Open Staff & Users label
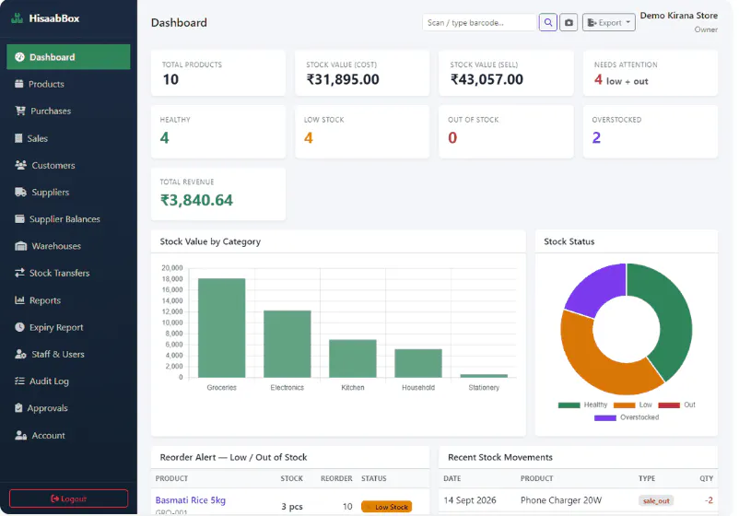 pos(58,354)
